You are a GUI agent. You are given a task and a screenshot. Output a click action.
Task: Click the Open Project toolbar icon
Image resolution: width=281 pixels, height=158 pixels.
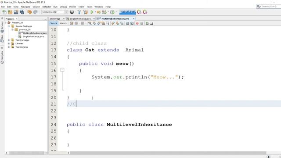(16, 12)
